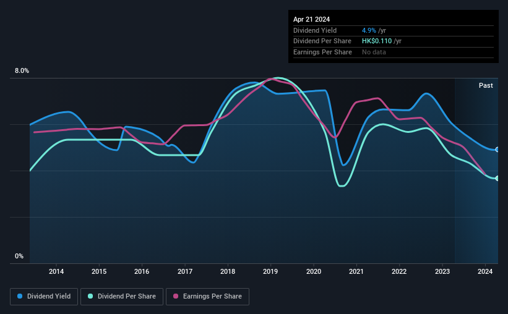Click the 0% y-axis label
Screen dimensions: 508x314
[19, 257]
